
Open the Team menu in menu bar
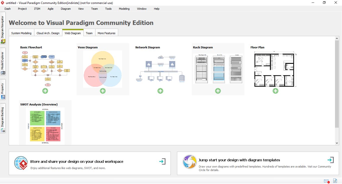(94, 9)
